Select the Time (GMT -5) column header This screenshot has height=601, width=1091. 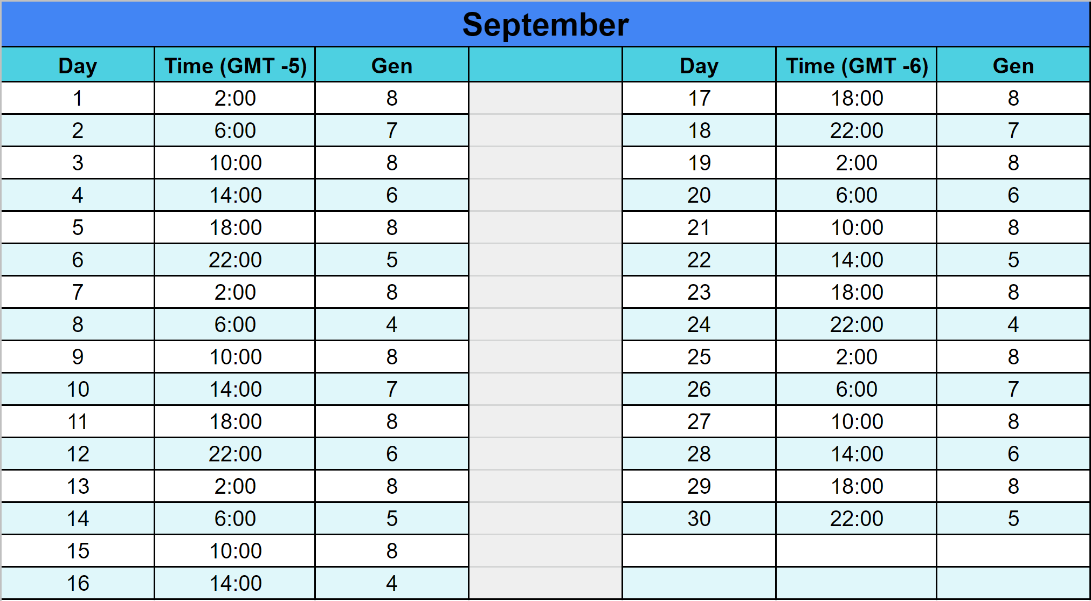[235, 66]
